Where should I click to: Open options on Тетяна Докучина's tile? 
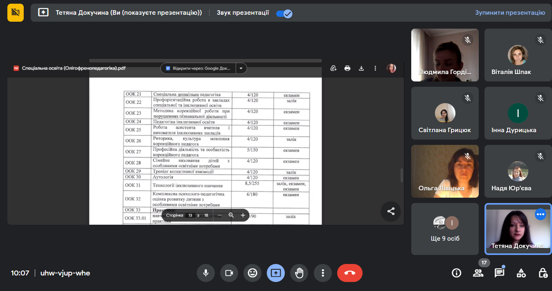[x=541, y=214]
